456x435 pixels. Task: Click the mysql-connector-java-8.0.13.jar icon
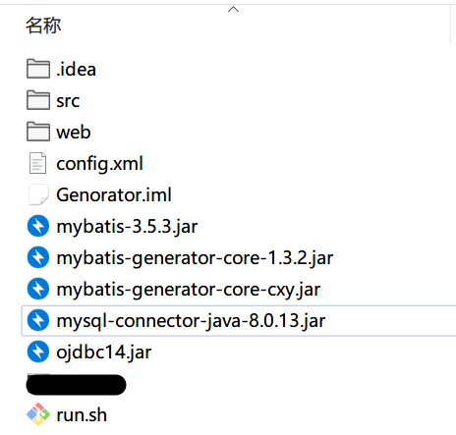point(38,320)
